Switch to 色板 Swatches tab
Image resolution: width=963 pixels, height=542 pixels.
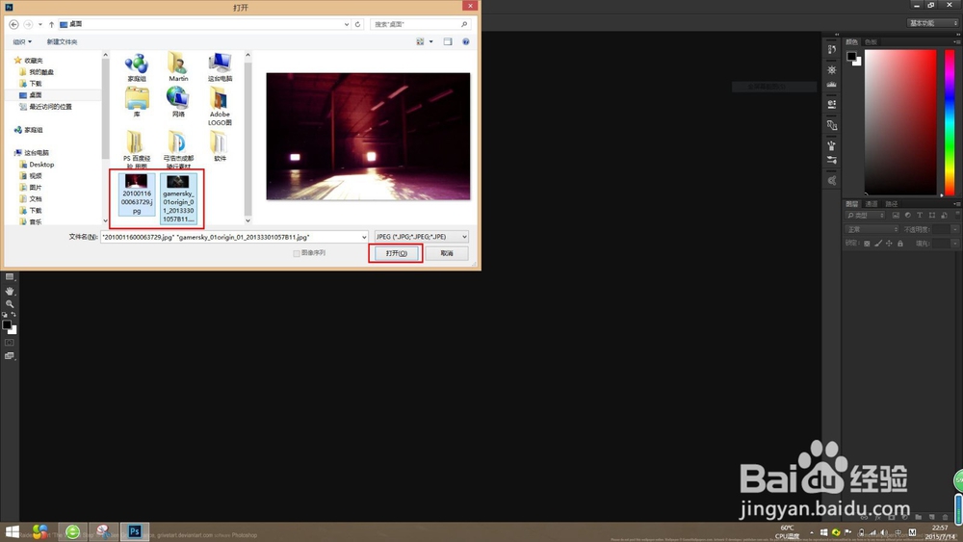(x=871, y=41)
